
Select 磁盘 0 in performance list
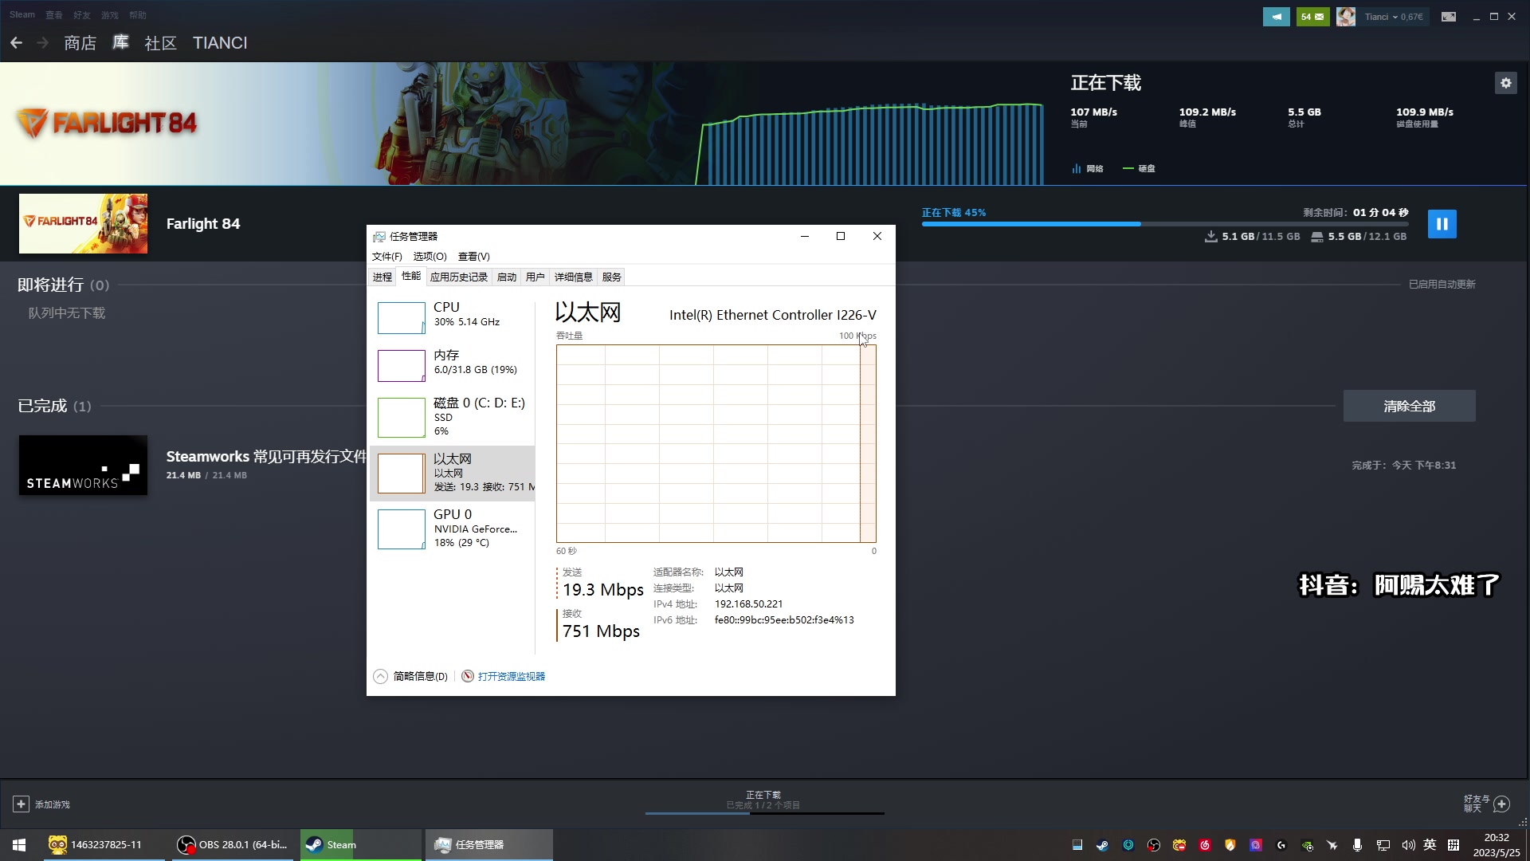click(453, 417)
